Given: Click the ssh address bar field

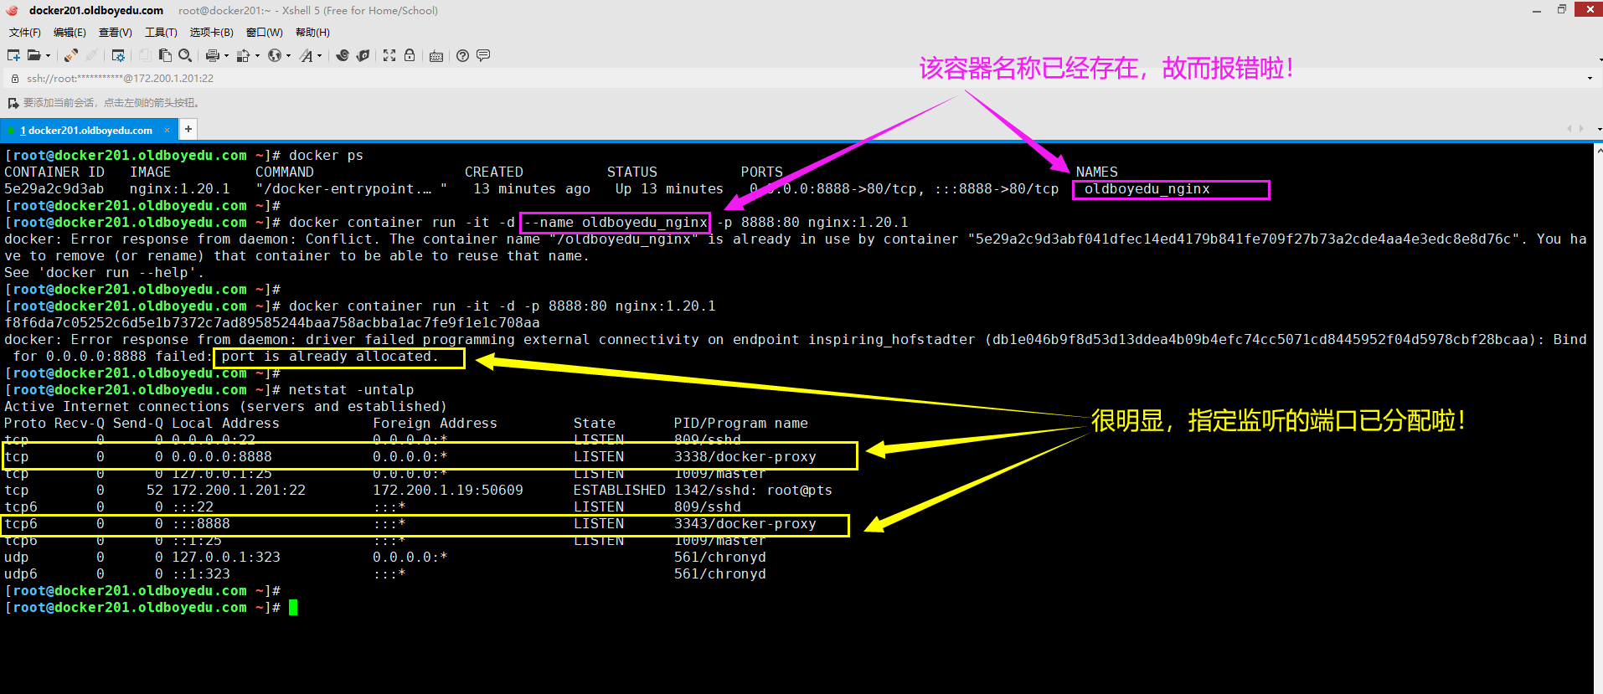Looking at the screenshot, I should point(503,79).
